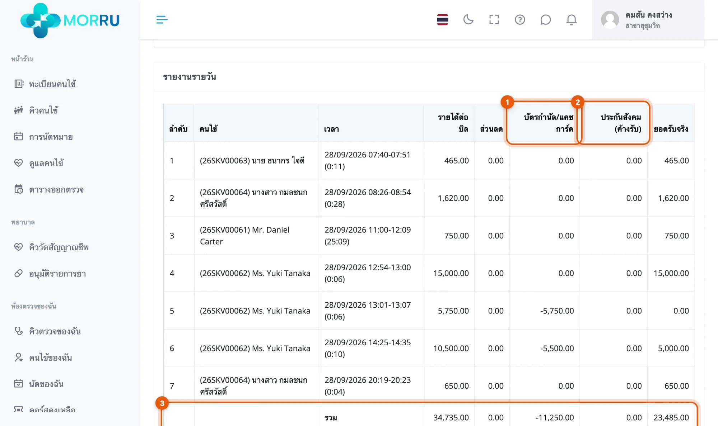Click the คิวตรวจของฉัน stethoscope icon
The width and height of the screenshot is (718, 426).
[x=19, y=331]
